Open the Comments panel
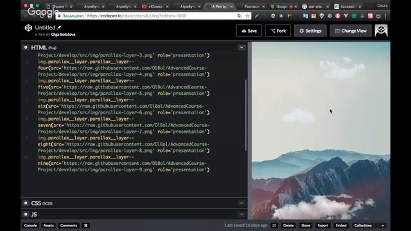 click(x=69, y=225)
